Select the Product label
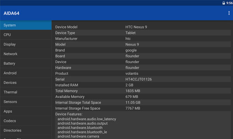This screenshot has height=139, width=233. pyautogui.click(x=62, y=73)
